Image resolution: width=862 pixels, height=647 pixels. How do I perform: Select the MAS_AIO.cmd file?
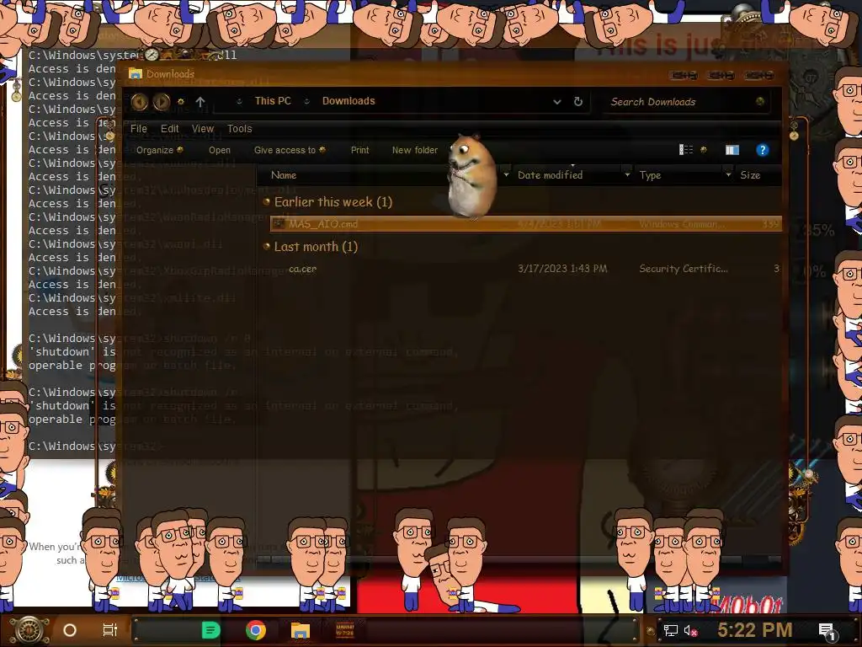(x=526, y=224)
